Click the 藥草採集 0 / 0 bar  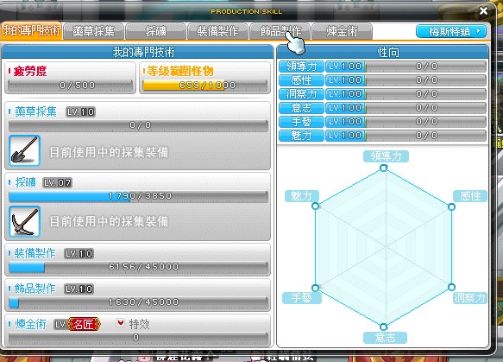[x=138, y=125]
